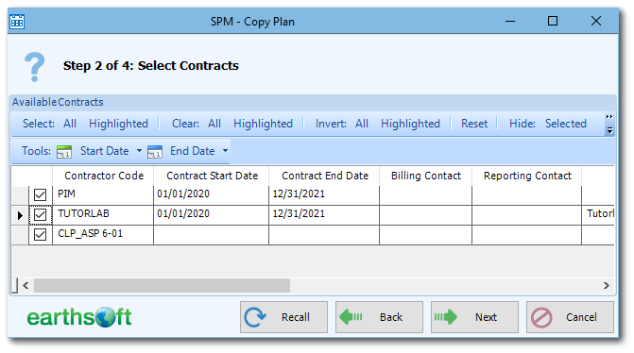Click TUTORLAB end date 12/31/2021 cell

tap(324, 215)
